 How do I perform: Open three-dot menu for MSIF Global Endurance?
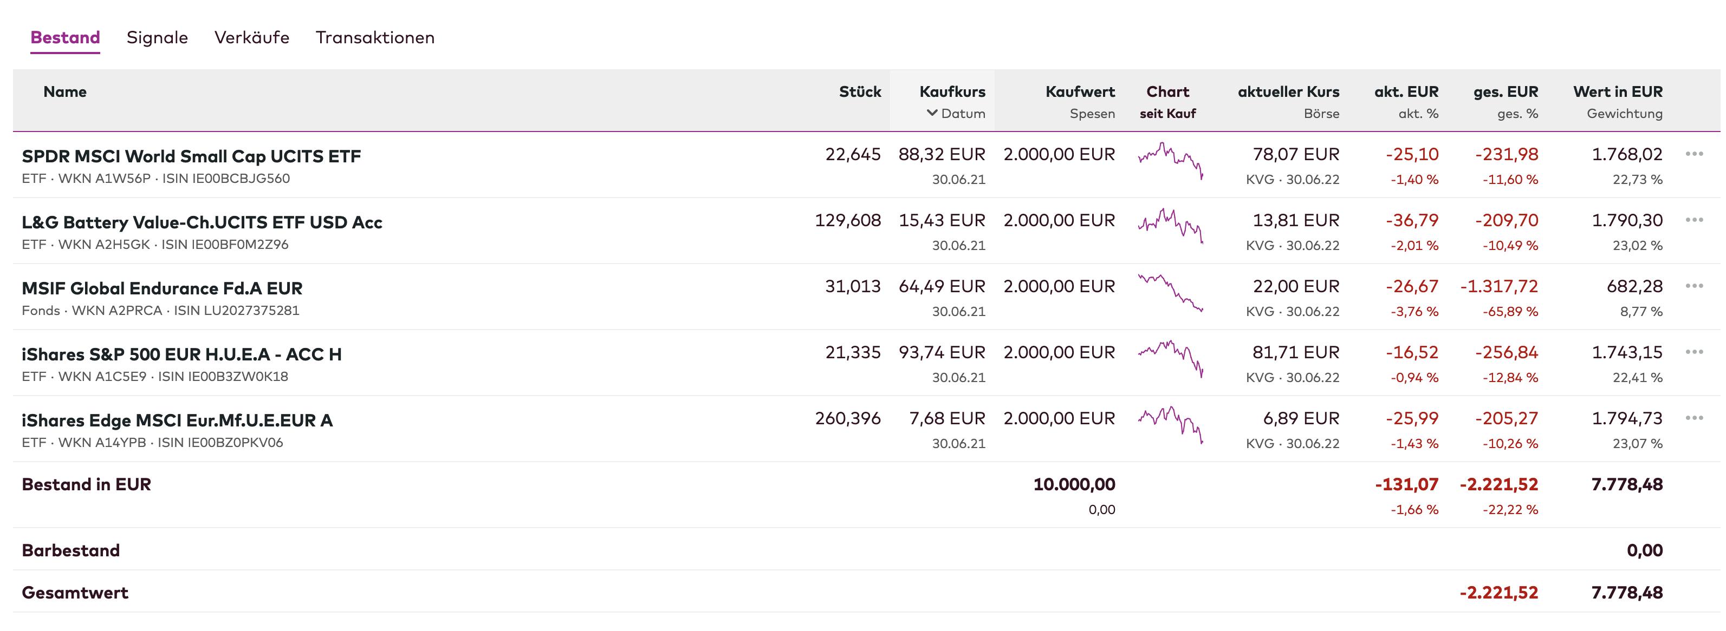(1694, 286)
